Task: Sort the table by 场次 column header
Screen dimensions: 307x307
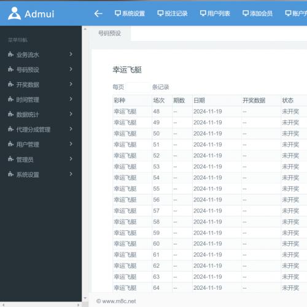Action: pos(159,100)
